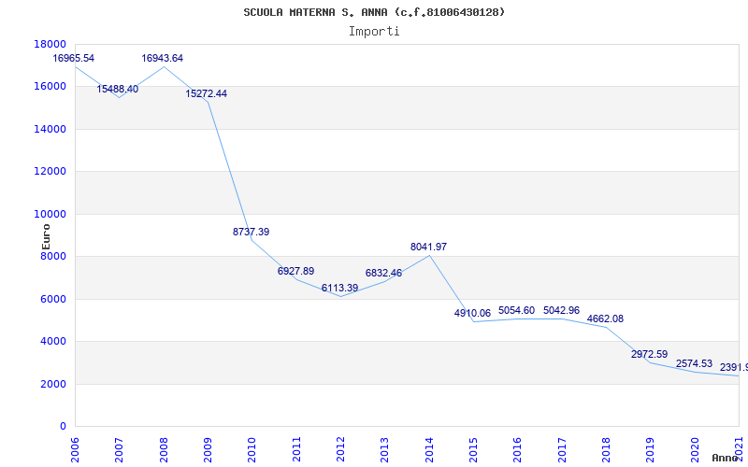Click the 8000 y-axis tick label

[x=52, y=257]
